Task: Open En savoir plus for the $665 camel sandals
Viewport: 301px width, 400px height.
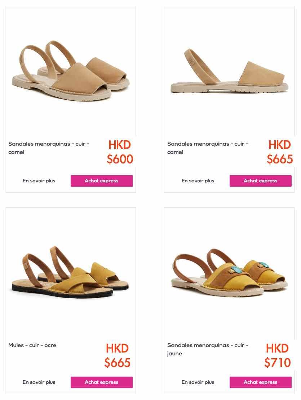Action: (x=198, y=181)
